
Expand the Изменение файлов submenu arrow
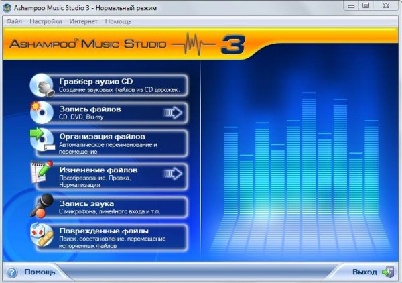[x=173, y=174]
